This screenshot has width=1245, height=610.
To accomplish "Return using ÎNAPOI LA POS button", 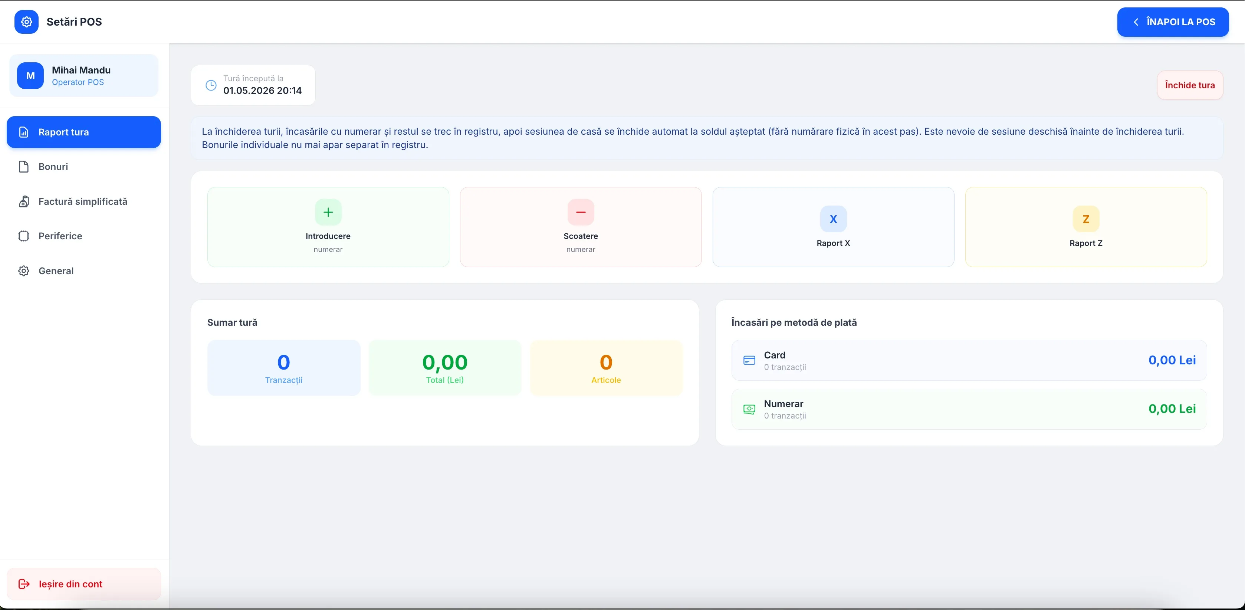I will (x=1173, y=22).
